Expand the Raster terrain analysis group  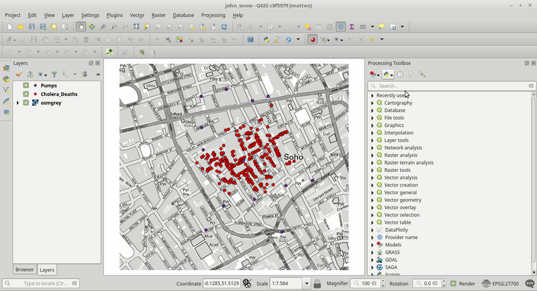373,163
